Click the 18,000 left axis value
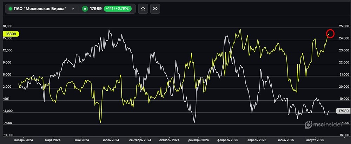351x144 pixels. pos(7,26)
